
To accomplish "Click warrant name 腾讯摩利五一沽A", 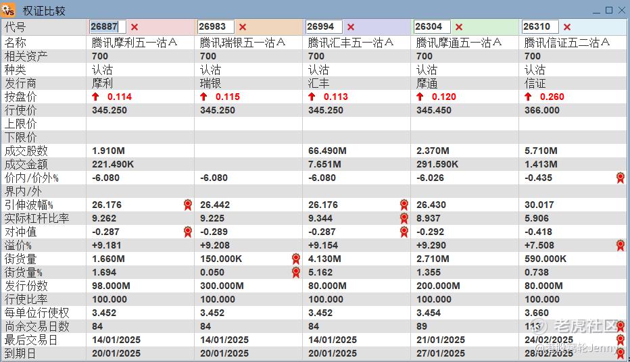I will point(135,42).
